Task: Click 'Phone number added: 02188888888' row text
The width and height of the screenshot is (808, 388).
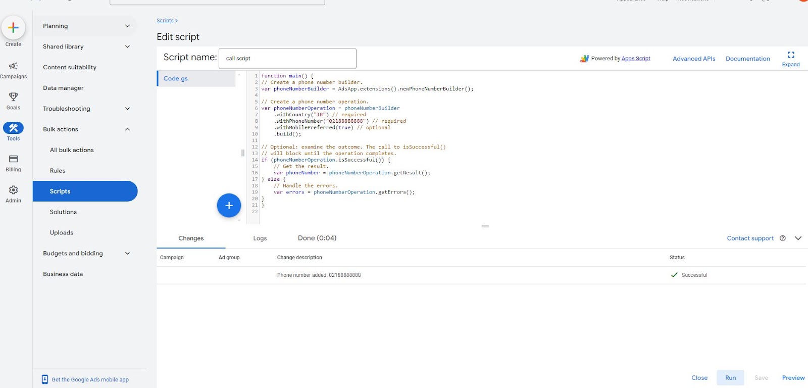Action: pyautogui.click(x=319, y=275)
